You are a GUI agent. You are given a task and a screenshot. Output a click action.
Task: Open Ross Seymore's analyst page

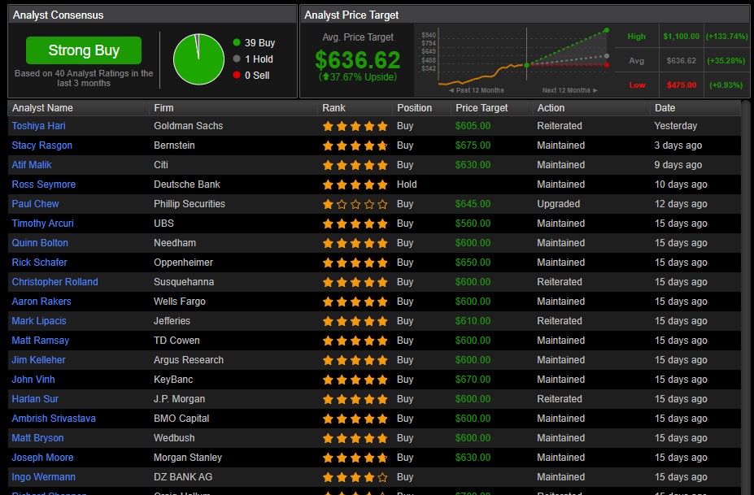click(x=44, y=185)
